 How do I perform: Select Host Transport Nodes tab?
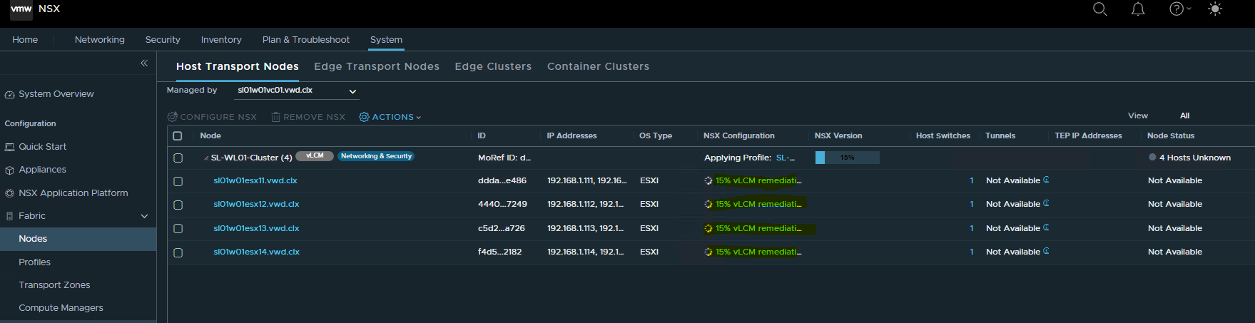pyautogui.click(x=238, y=66)
